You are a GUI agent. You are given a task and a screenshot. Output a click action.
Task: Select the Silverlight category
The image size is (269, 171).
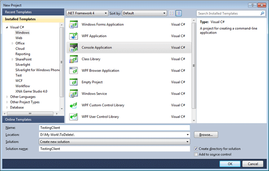23,65
